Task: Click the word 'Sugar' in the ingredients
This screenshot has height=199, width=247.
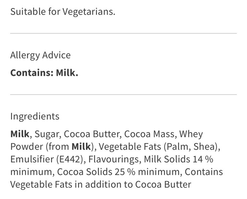Action: (47, 134)
